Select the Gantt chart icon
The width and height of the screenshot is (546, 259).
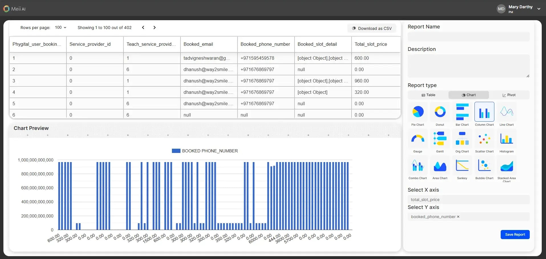pyautogui.click(x=440, y=138)
